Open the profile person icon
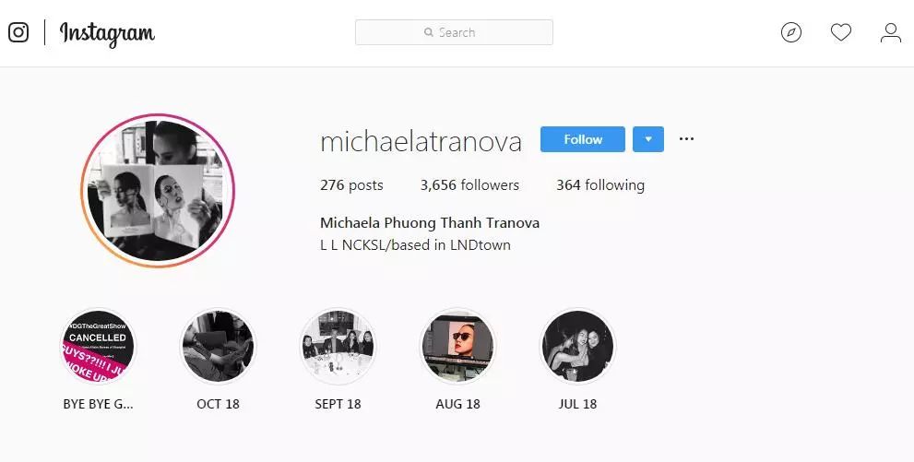Screen dimensions: 914x462 [x=891, y=32]
